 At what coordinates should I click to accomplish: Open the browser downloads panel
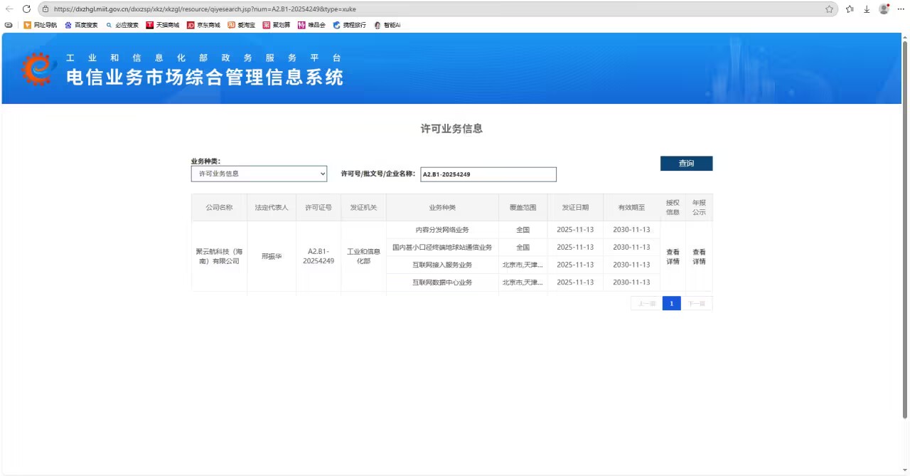click(x=868, y=9)
